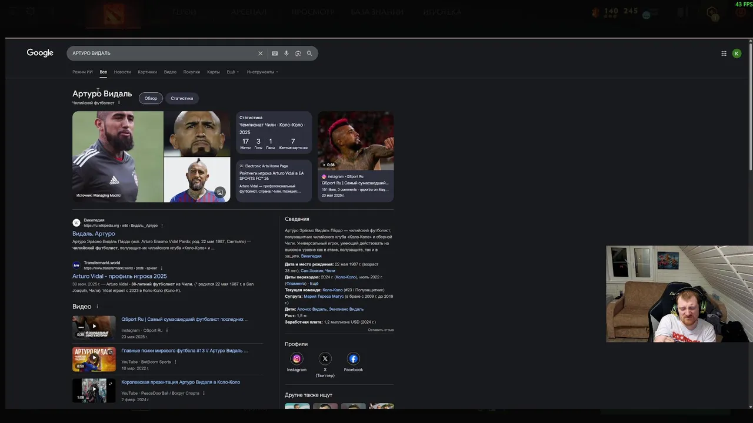753x423 pixels.
Task: Open the bald close-up face photo
Action: pos(197,134)
